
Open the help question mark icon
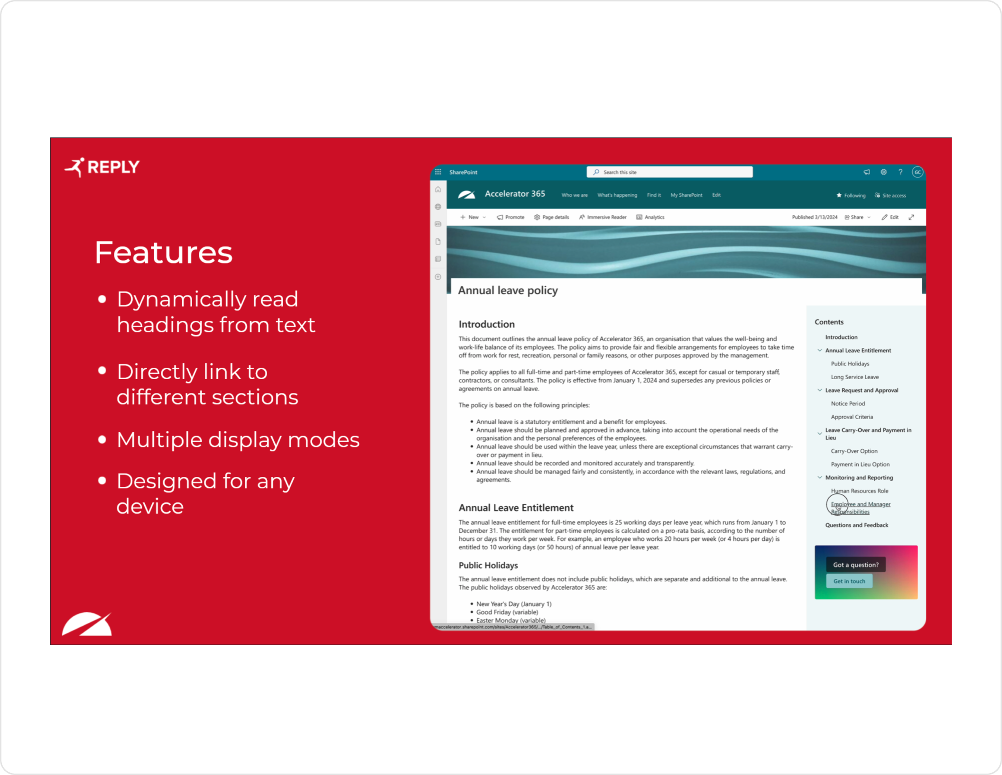point(900,172)
